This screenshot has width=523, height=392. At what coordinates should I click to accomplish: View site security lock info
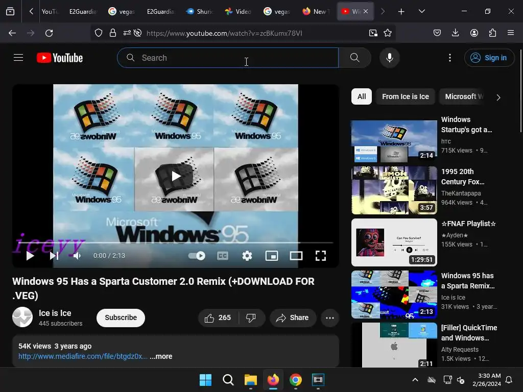[x=113, y=33]
